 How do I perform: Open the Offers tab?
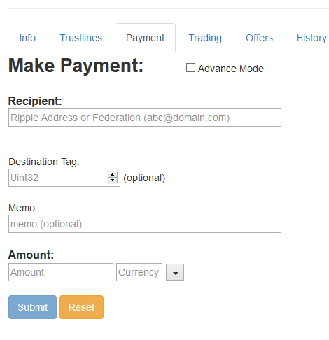pos(259,38)
